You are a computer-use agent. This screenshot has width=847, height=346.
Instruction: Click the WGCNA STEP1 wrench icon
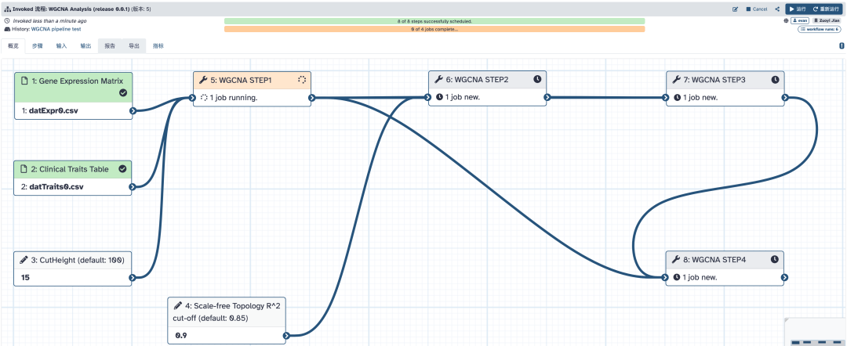(x=203, y=81)
